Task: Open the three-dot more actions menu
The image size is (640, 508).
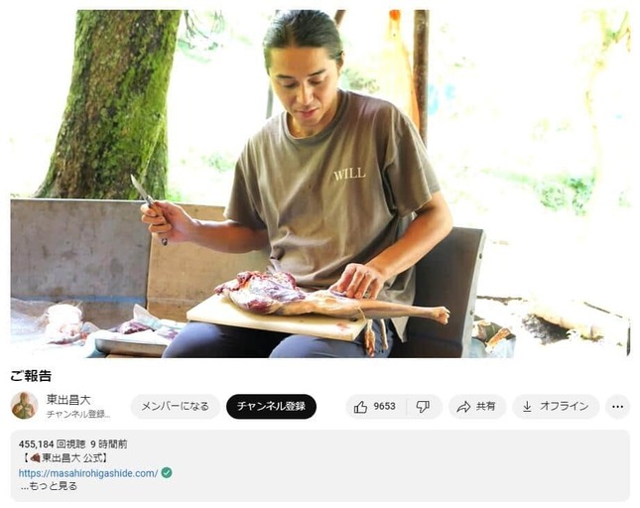Action: (x=617, y=407)
